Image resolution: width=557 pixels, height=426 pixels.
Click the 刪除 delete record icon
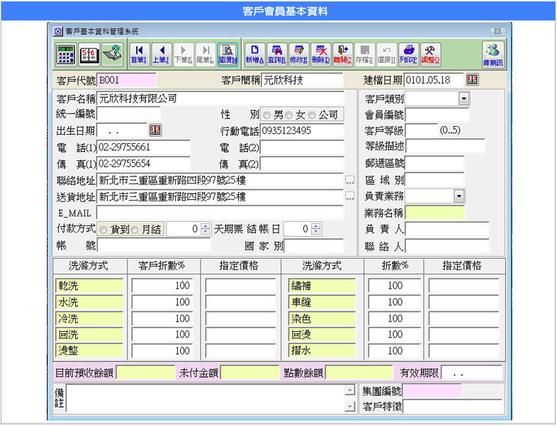click(320, 52)
